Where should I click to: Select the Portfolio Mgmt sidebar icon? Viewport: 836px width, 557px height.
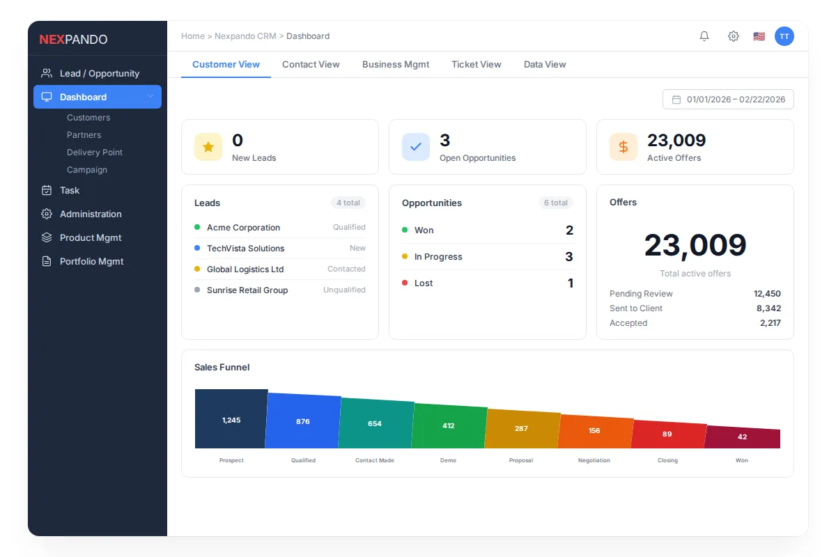point(47,261)
